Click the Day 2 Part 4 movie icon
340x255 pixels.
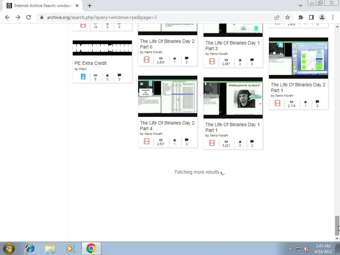(x=146, y=141)
